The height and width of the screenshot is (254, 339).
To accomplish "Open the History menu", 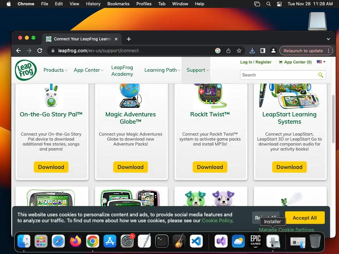I will click(93, 4).
